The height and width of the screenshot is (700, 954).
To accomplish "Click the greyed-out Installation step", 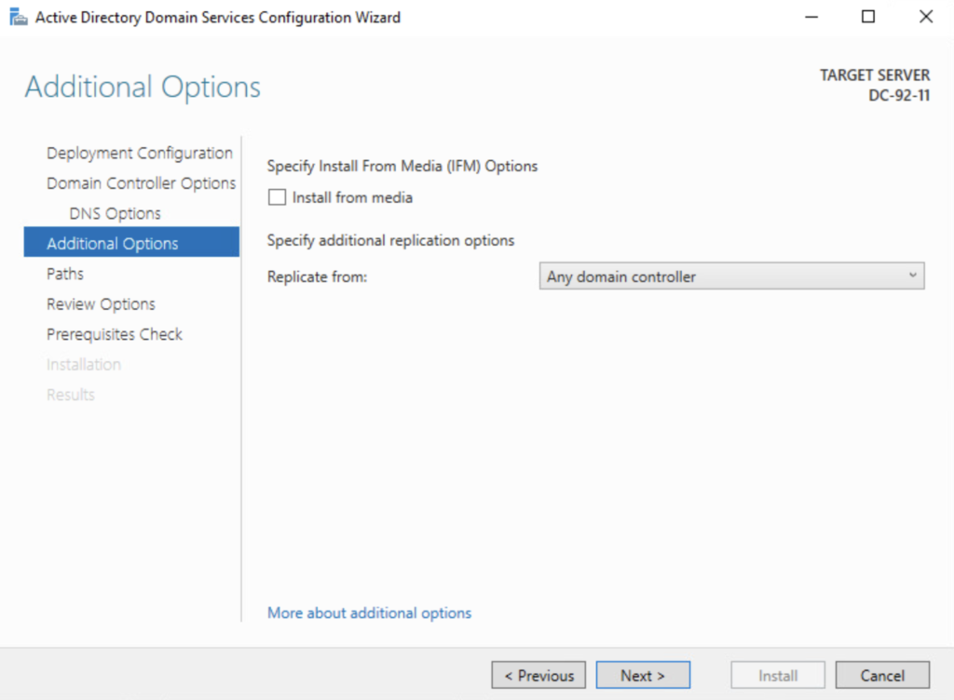I will (x=84, y=365).
